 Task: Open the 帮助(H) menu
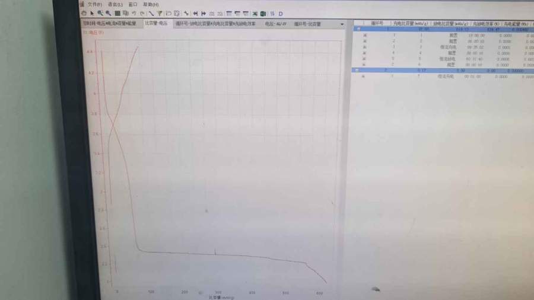pos(151,4)
